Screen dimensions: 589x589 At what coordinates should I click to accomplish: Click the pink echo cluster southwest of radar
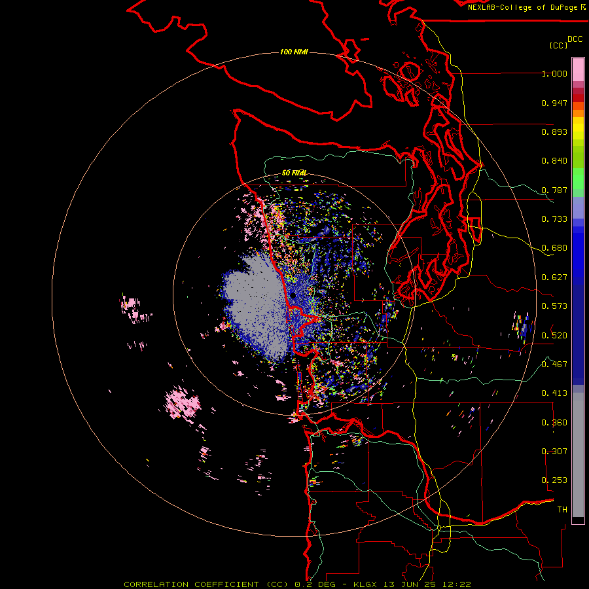[x=183, y=404]
